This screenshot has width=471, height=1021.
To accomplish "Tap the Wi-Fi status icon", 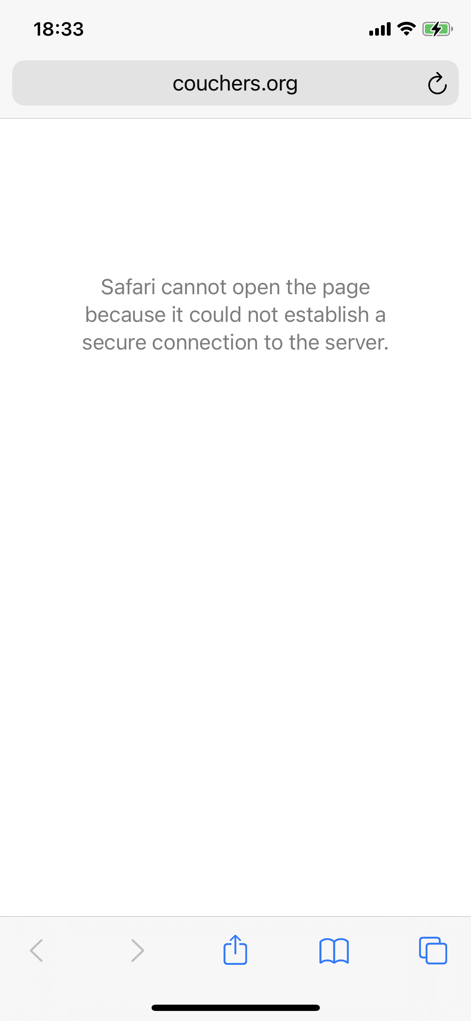I will [406, 29].
